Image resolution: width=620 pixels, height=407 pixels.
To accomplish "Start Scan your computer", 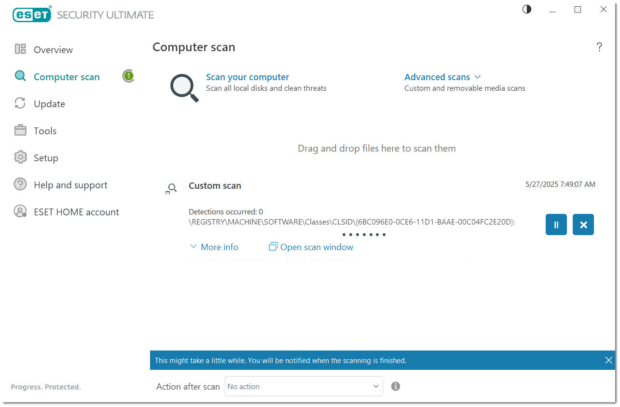I will tap(248, 77).
